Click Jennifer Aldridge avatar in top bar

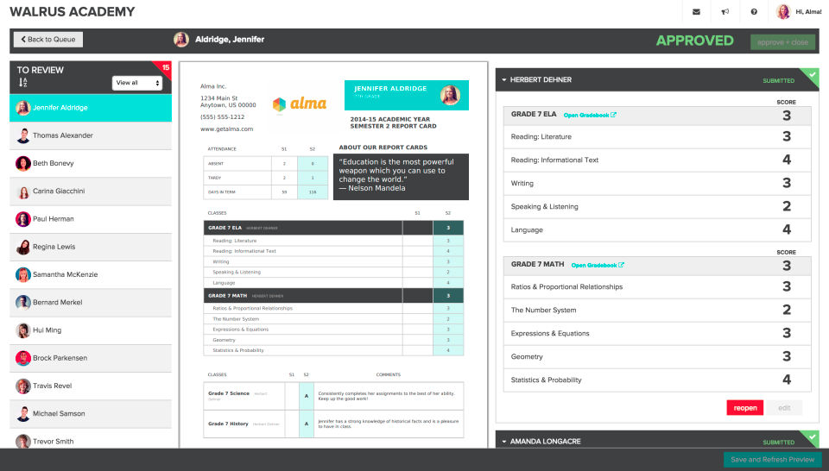point(181,39)
